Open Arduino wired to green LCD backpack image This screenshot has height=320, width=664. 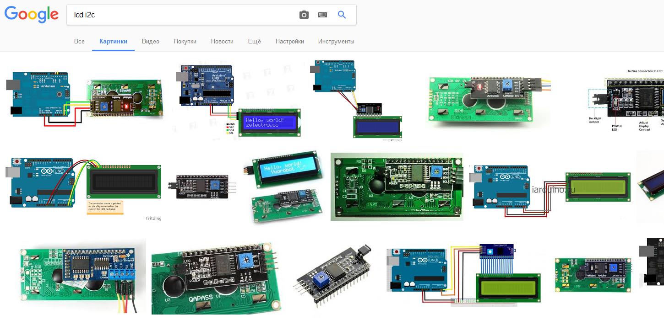(x=85, y=99)
